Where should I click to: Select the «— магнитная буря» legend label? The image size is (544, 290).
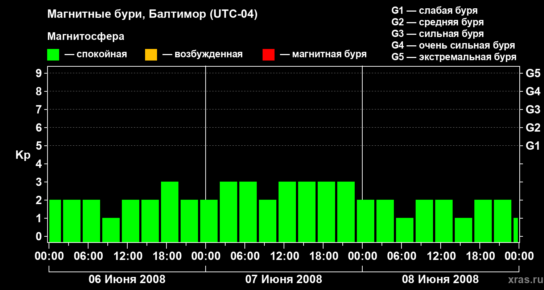coord(323,54)
